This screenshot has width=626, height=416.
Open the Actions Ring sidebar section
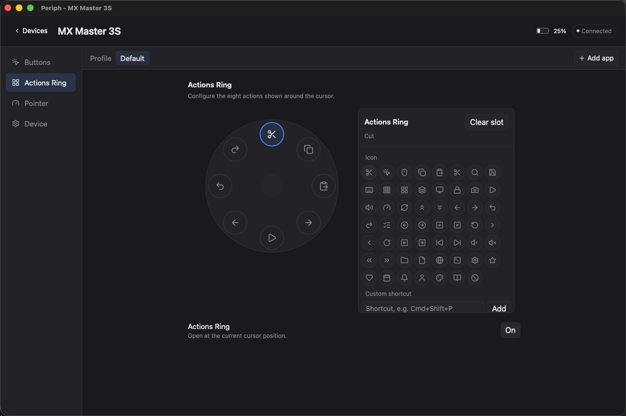pyautogui.click(x=41, y=83)
